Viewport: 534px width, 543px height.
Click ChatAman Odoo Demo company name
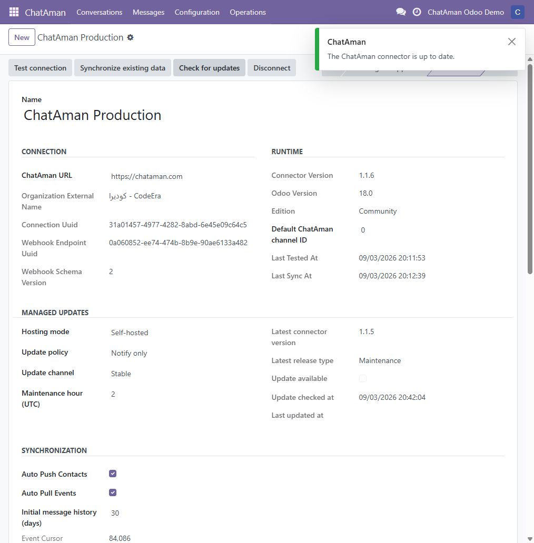click(466, 12)
